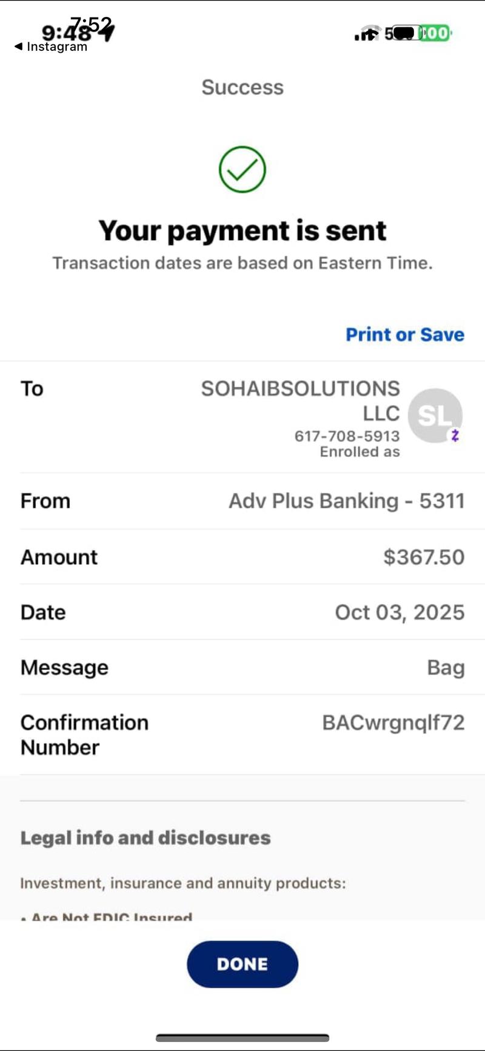Tap the Bag message value

(x=446, y=668)
